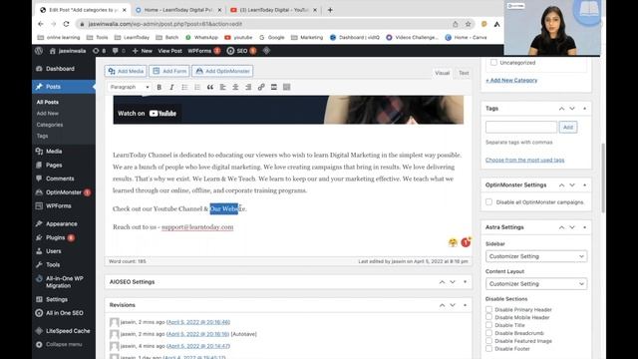Viewport: 638px width, 359px height.
Task: Align text right
Action: point(248,87)
